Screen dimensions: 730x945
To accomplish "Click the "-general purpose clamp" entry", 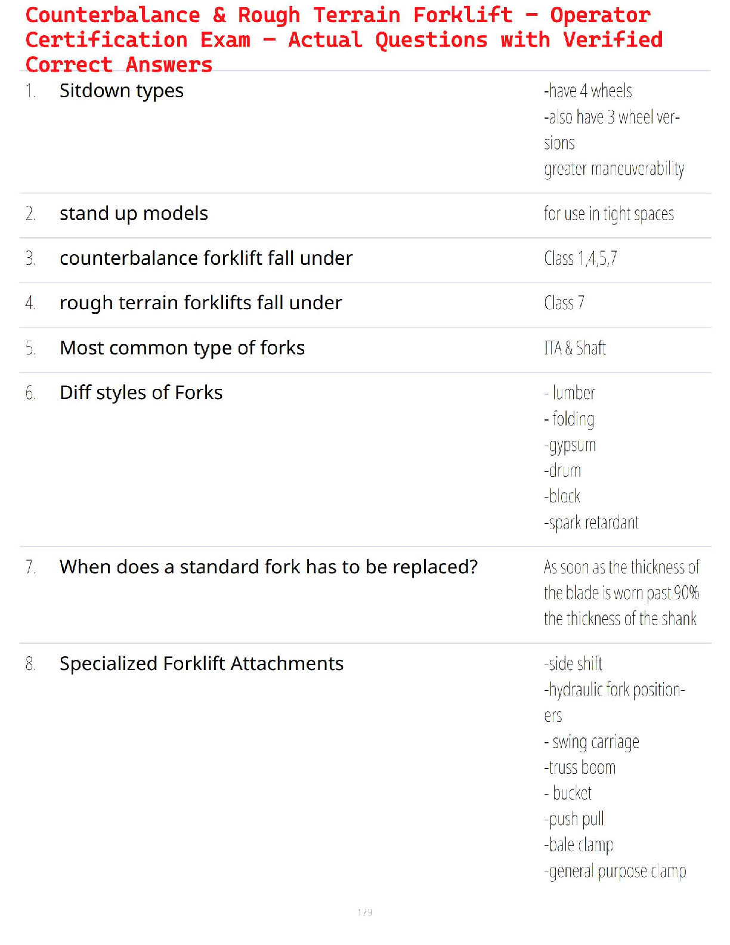I will (614, 871).
